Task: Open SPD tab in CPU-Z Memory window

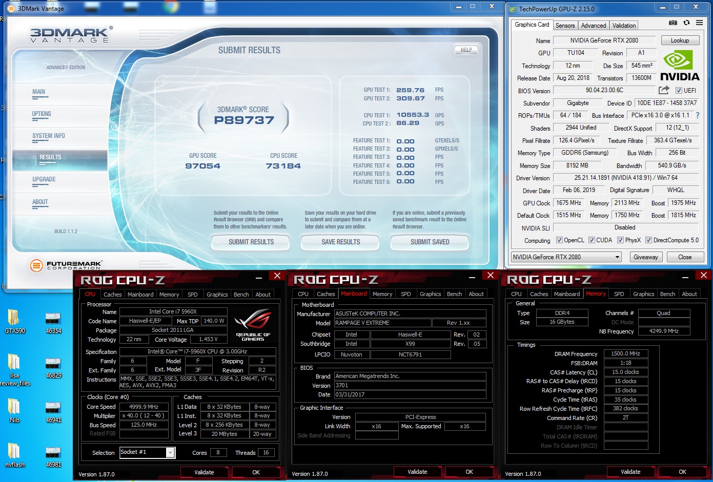Action: [619, 294]
